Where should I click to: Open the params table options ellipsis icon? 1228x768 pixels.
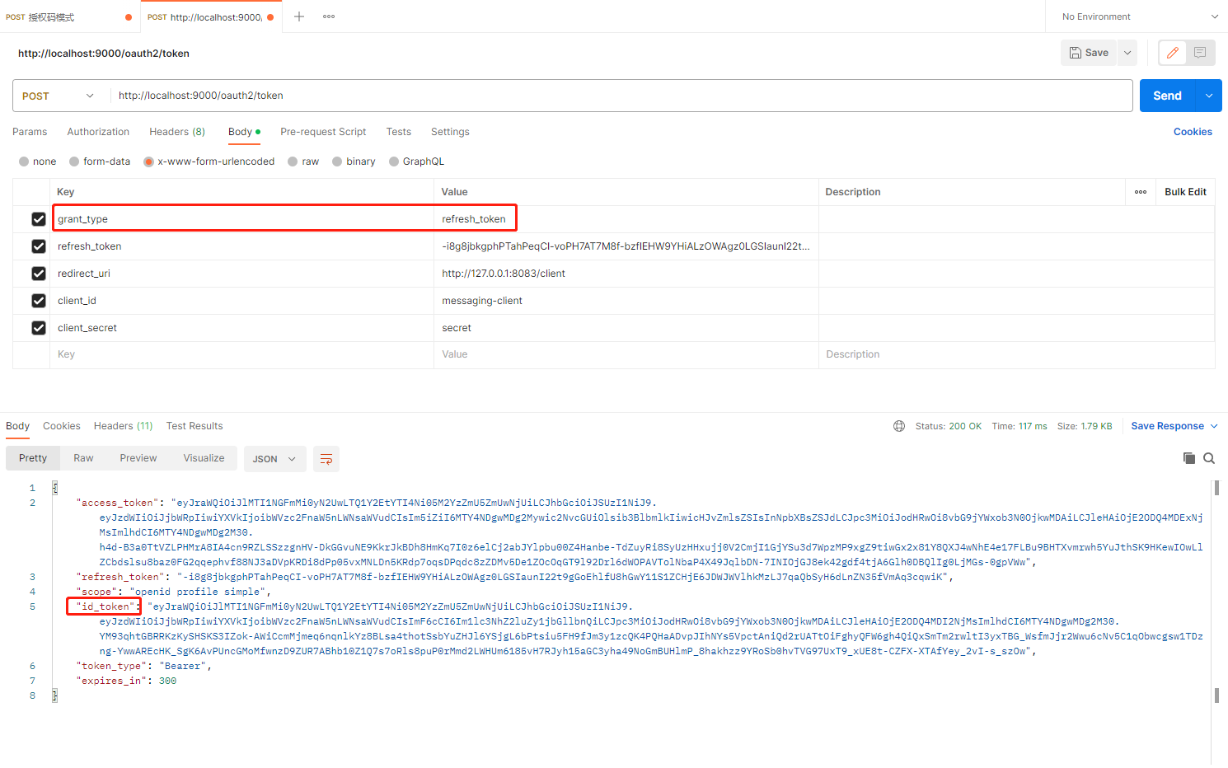point(1140,191)
